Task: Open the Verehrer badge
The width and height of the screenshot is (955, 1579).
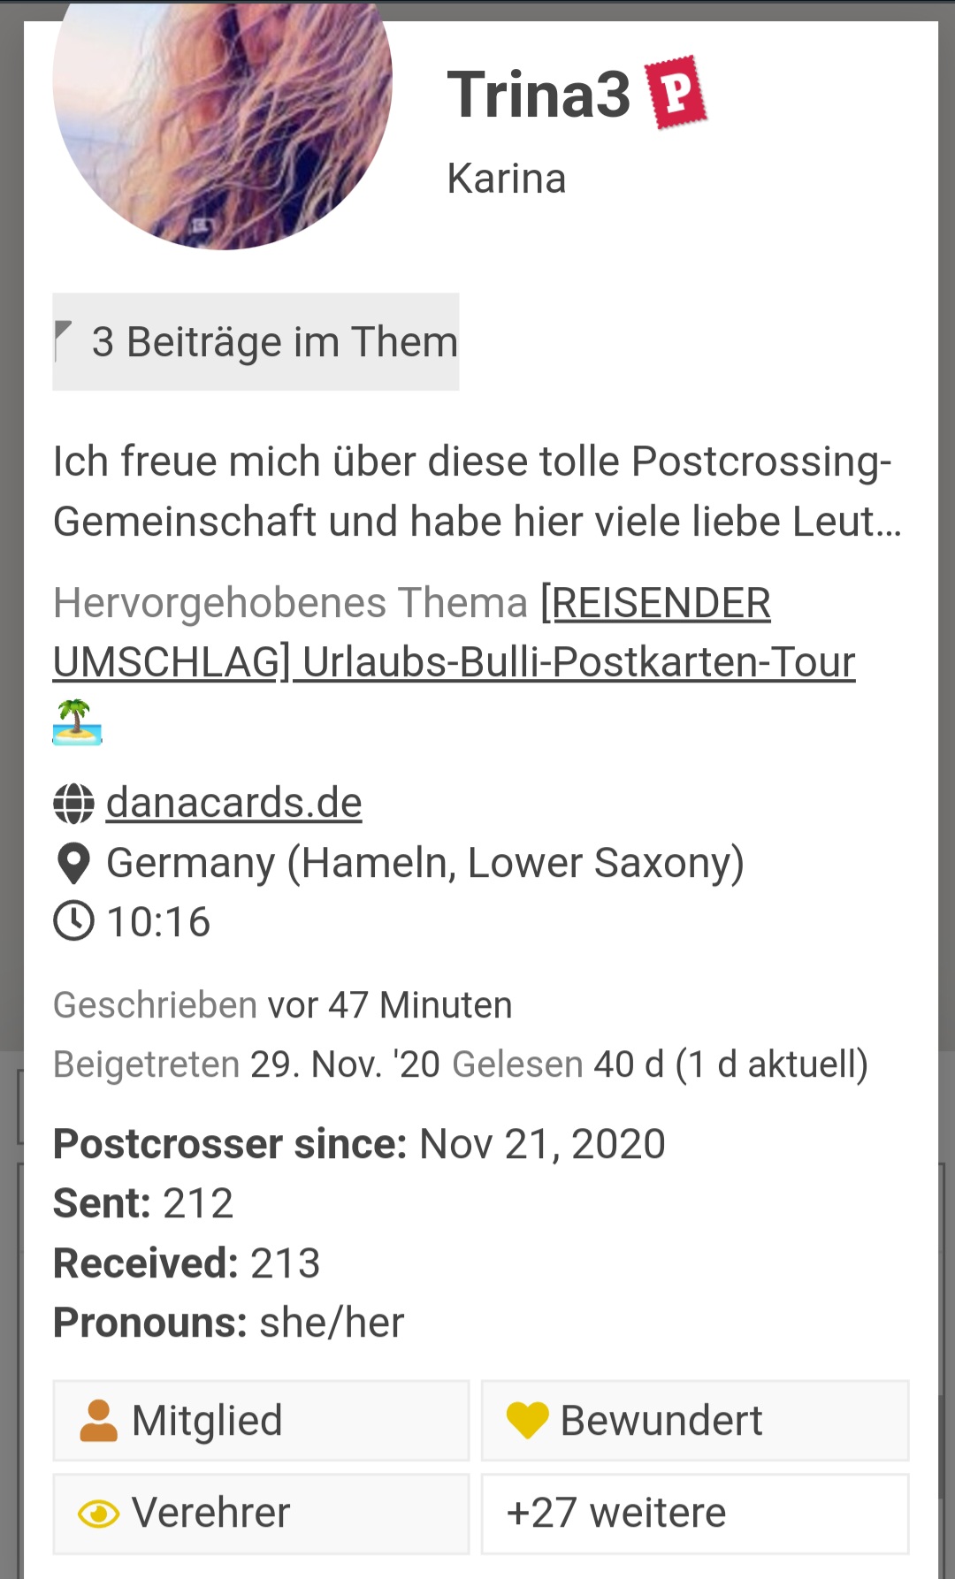Action: tap(261, 1514)
